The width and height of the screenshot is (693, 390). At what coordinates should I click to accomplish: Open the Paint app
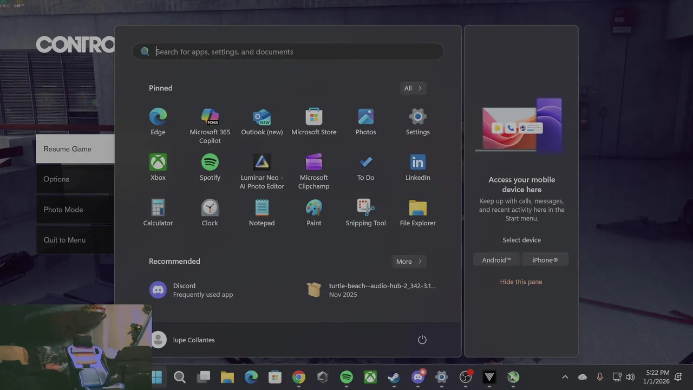pos(314,213)
